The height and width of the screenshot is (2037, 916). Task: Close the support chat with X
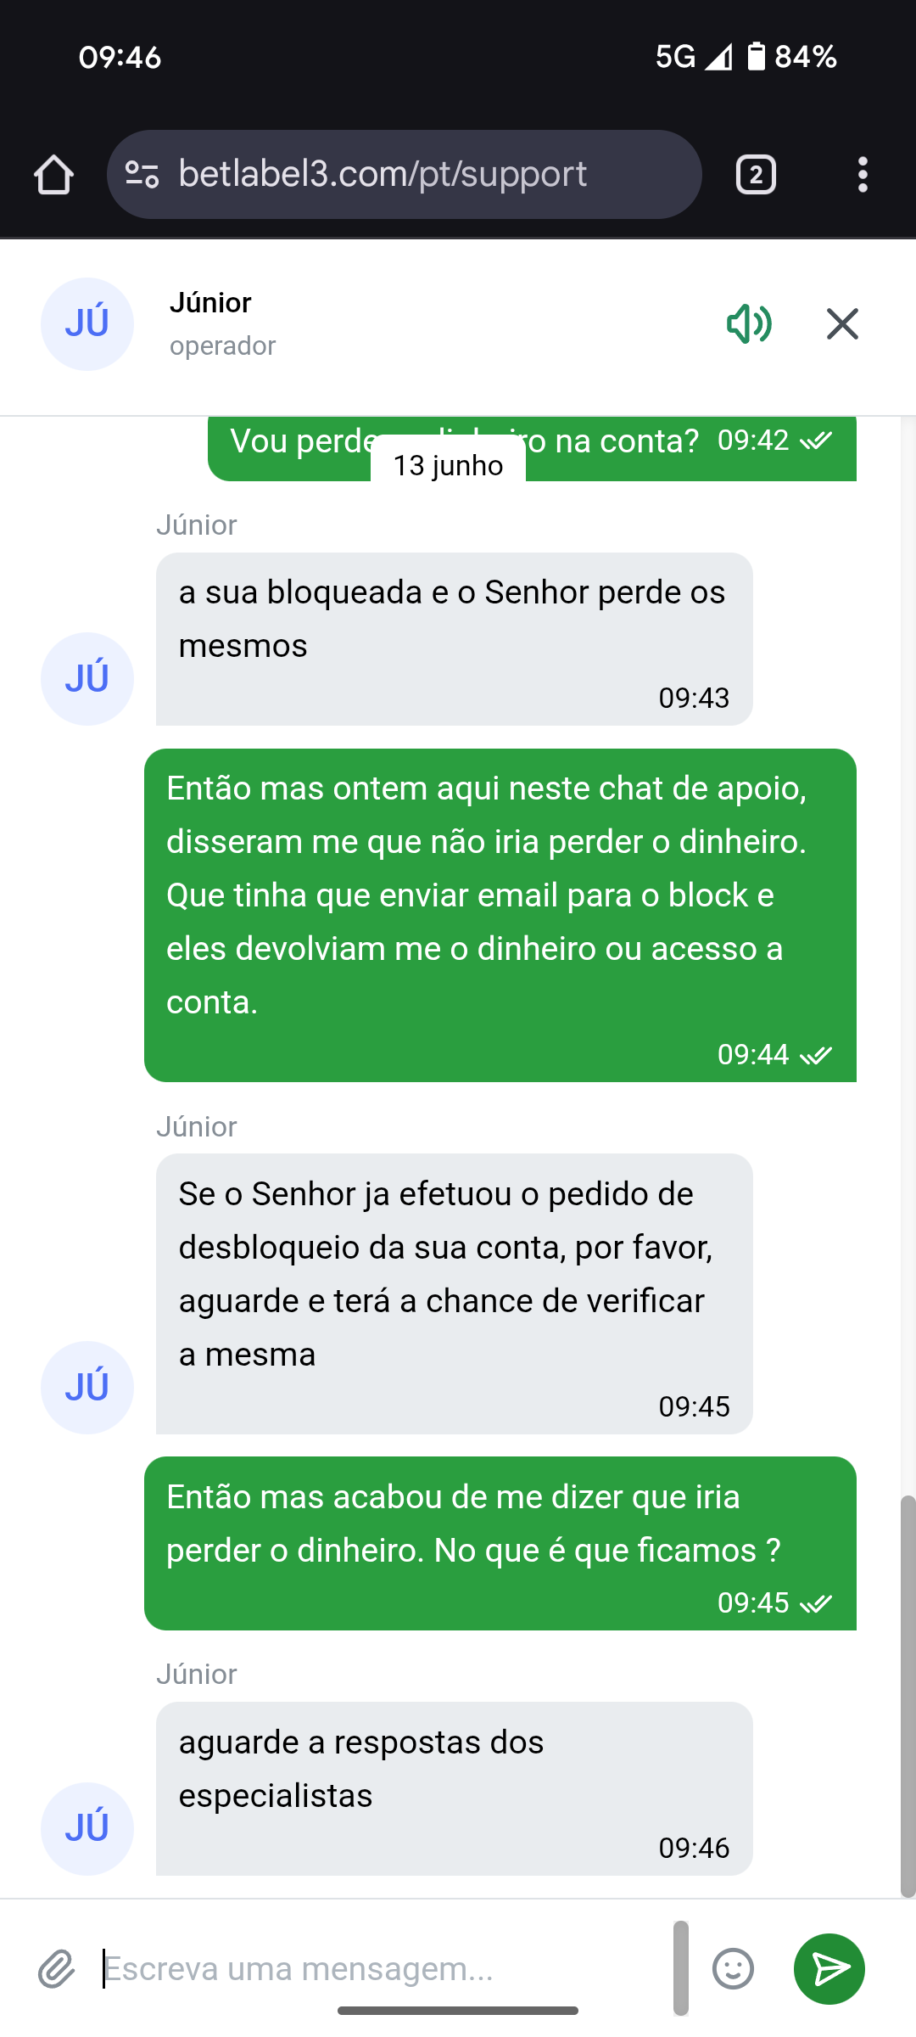click(x=842, y=324)
